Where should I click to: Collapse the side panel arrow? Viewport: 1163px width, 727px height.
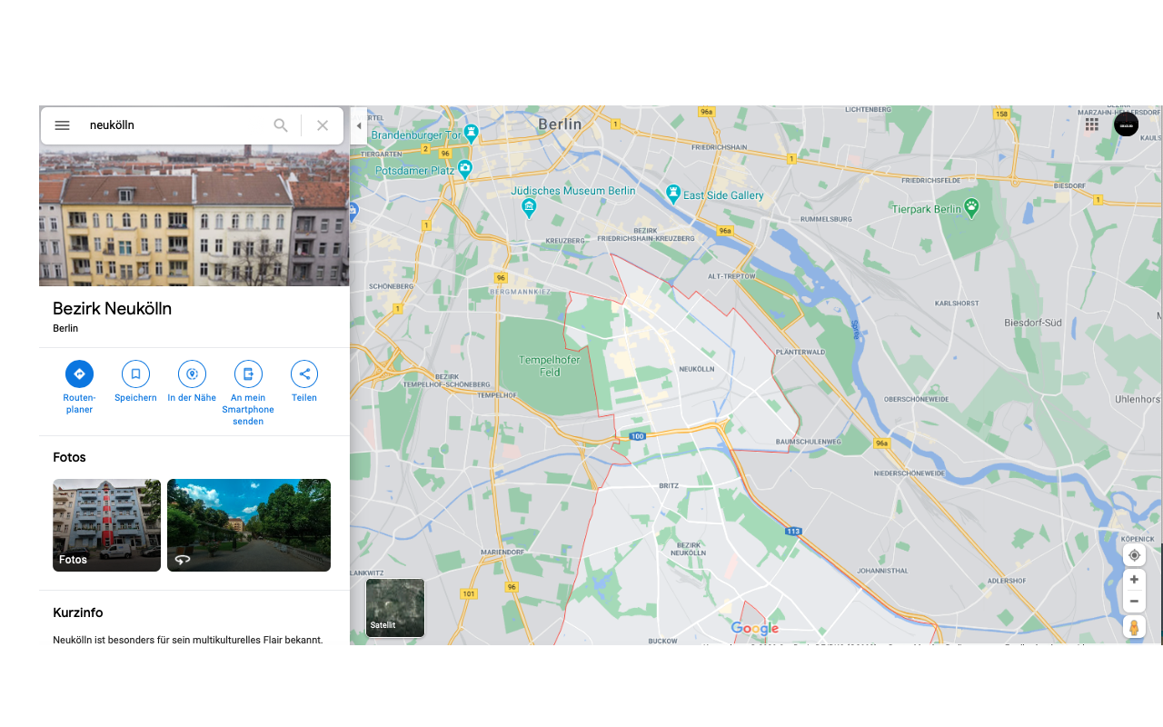(x=359, y=125)
